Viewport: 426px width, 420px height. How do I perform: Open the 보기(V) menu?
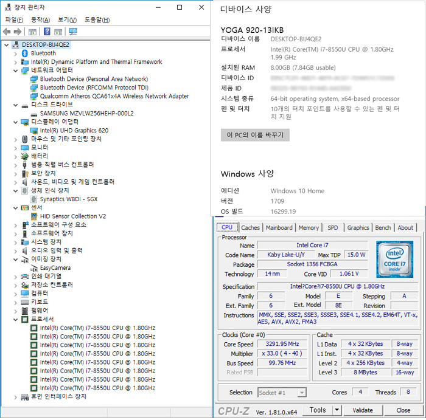click(67, 20)
